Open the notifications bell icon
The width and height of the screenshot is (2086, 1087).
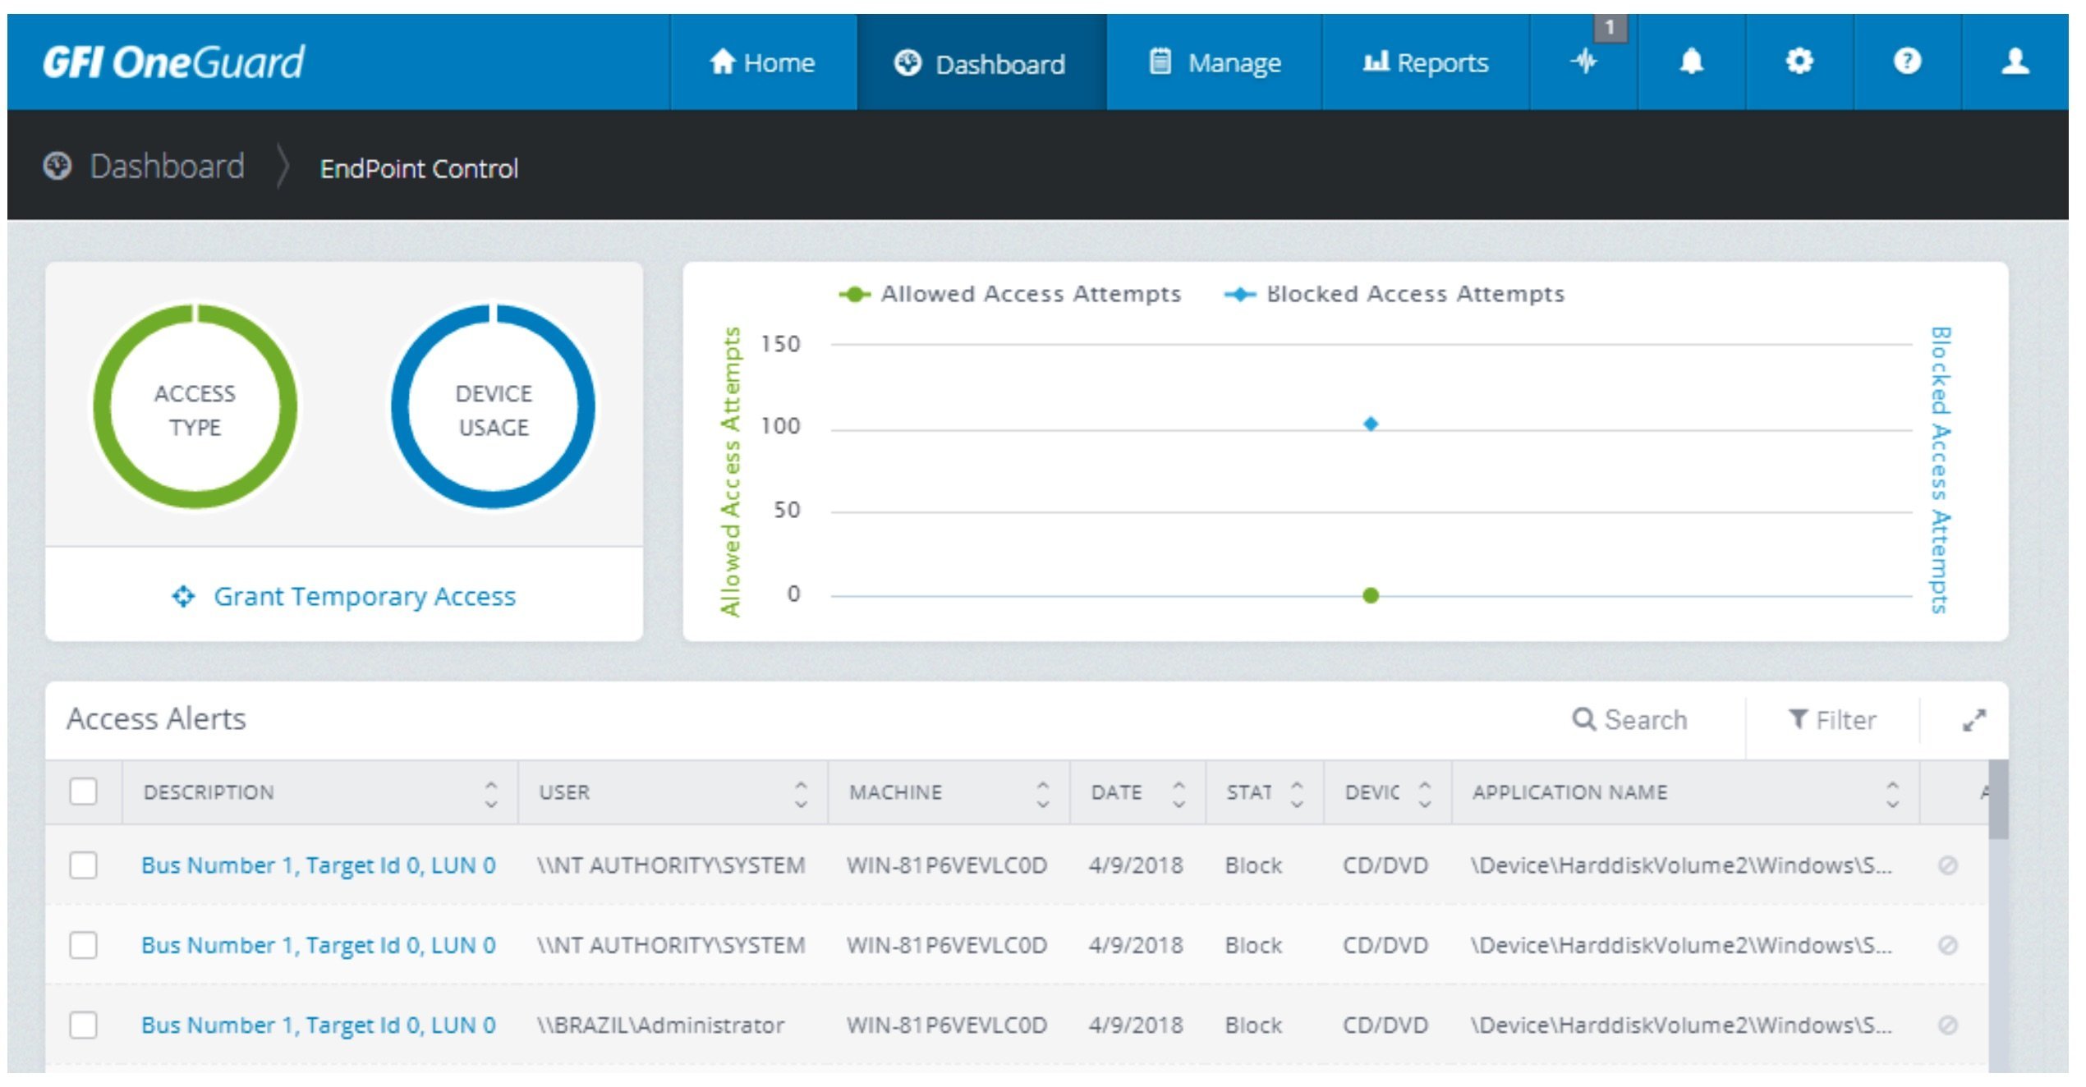coord(1691,62)
